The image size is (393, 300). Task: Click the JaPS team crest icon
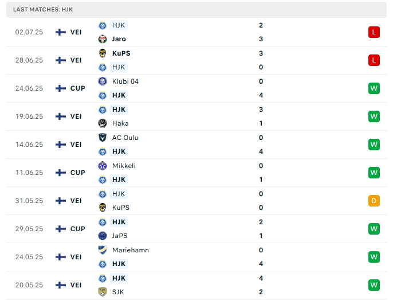103,236
